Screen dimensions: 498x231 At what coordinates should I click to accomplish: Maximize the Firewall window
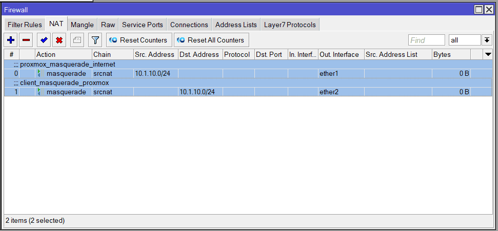click(479, 10)
